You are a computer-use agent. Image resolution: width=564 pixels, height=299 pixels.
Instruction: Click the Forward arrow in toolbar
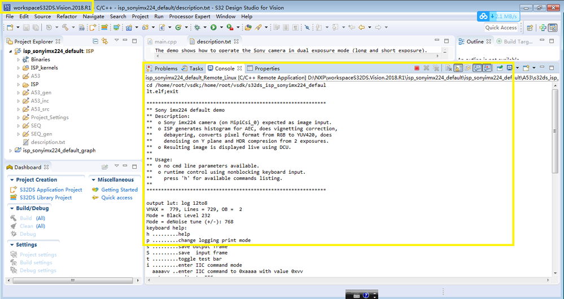(x=378, y=27)
